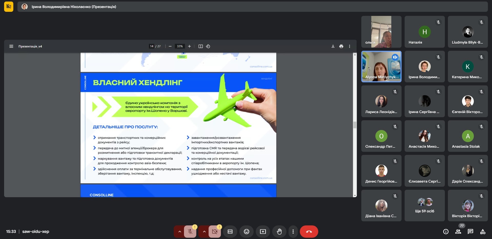Select Денис Георгійов participant tile
This screenshot has height=239, width=492.
click(381, 171)
